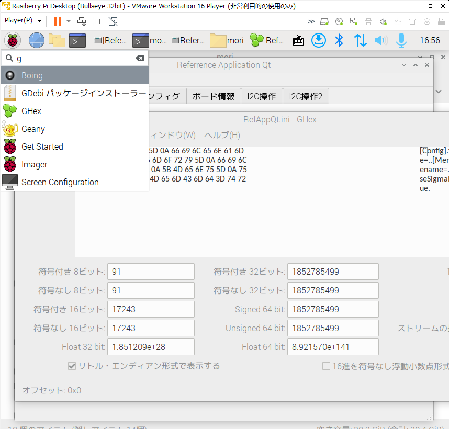Launch Imager from the search results
The image size is (449, 429).
click(x=75, y=164)
